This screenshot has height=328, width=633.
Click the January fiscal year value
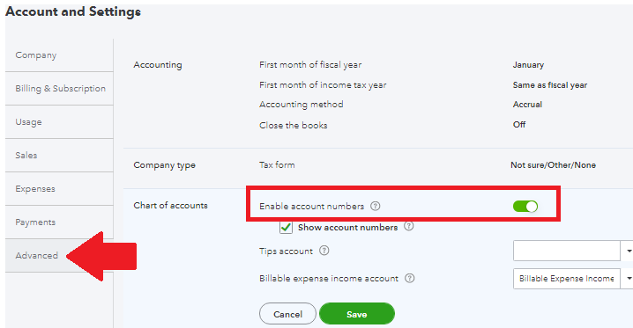click(x=528, y=65)
